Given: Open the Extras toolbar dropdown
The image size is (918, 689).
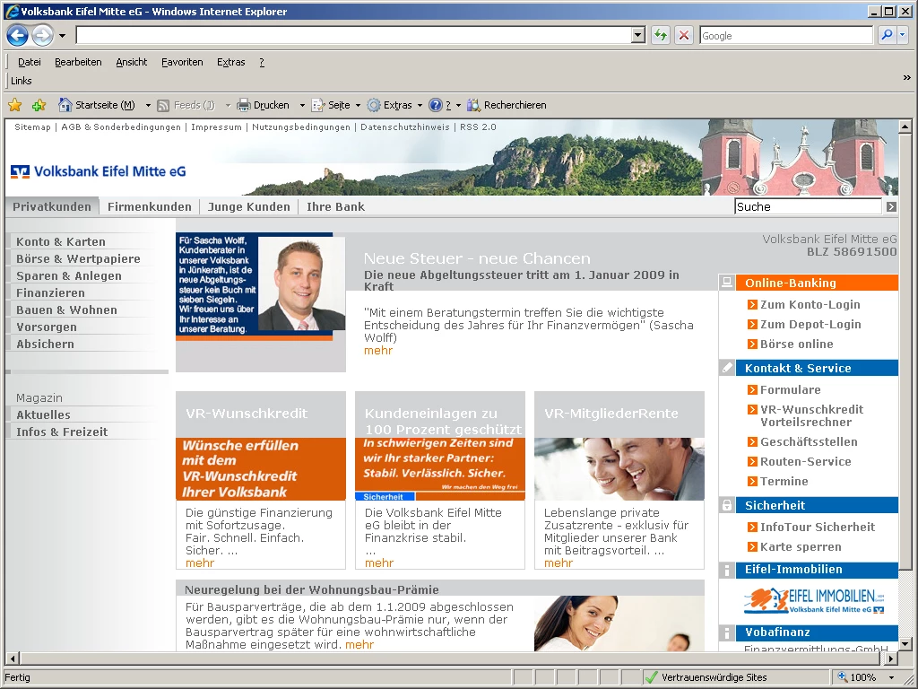Looking at the screenshot, I should tap(420, 105).
